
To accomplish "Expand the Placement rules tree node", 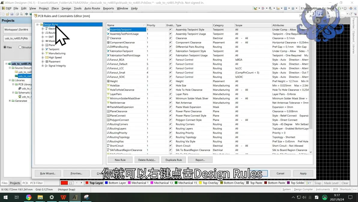I will pyautogui.click(x=42, y=61).
